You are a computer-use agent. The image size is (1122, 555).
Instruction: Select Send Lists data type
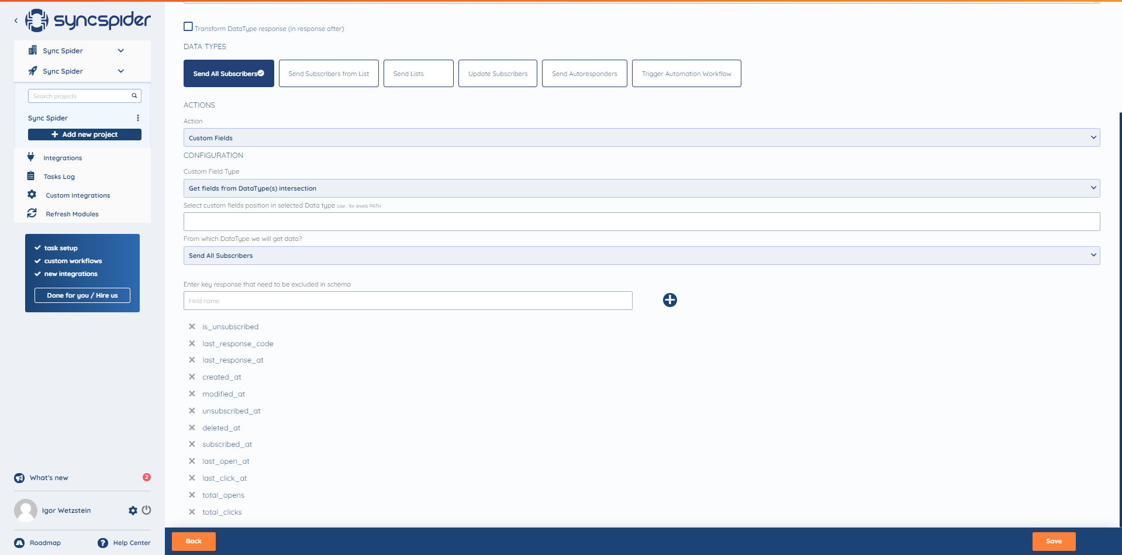click(x=419, y=74)
